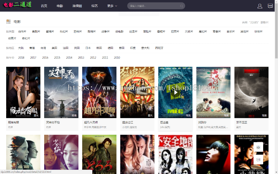Viewport: 278px width, 174px height.
Task: Select the 音乐片 category
Action: 231,32
